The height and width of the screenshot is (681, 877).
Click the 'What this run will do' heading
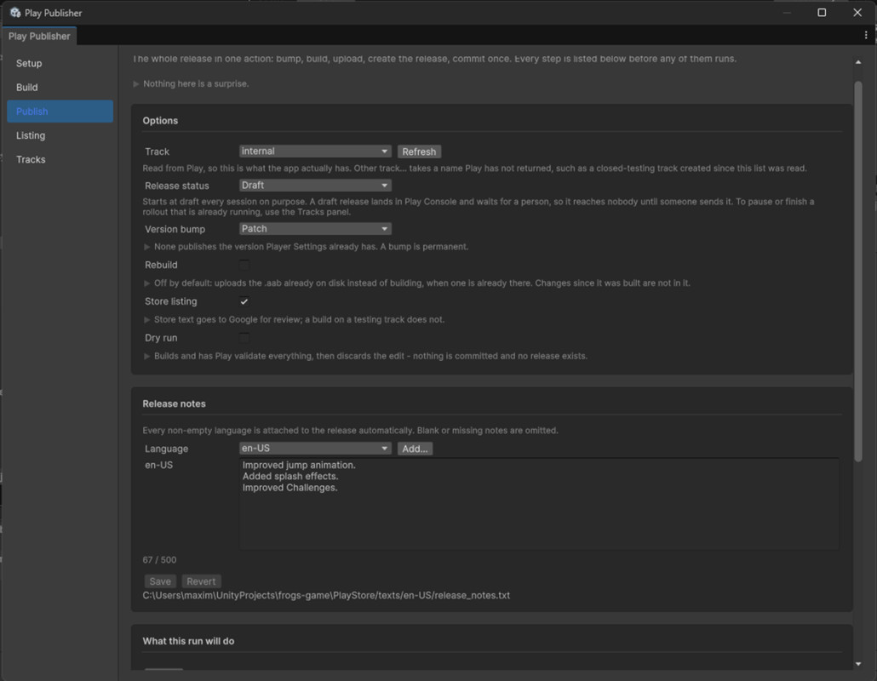(x=188, y=641)
